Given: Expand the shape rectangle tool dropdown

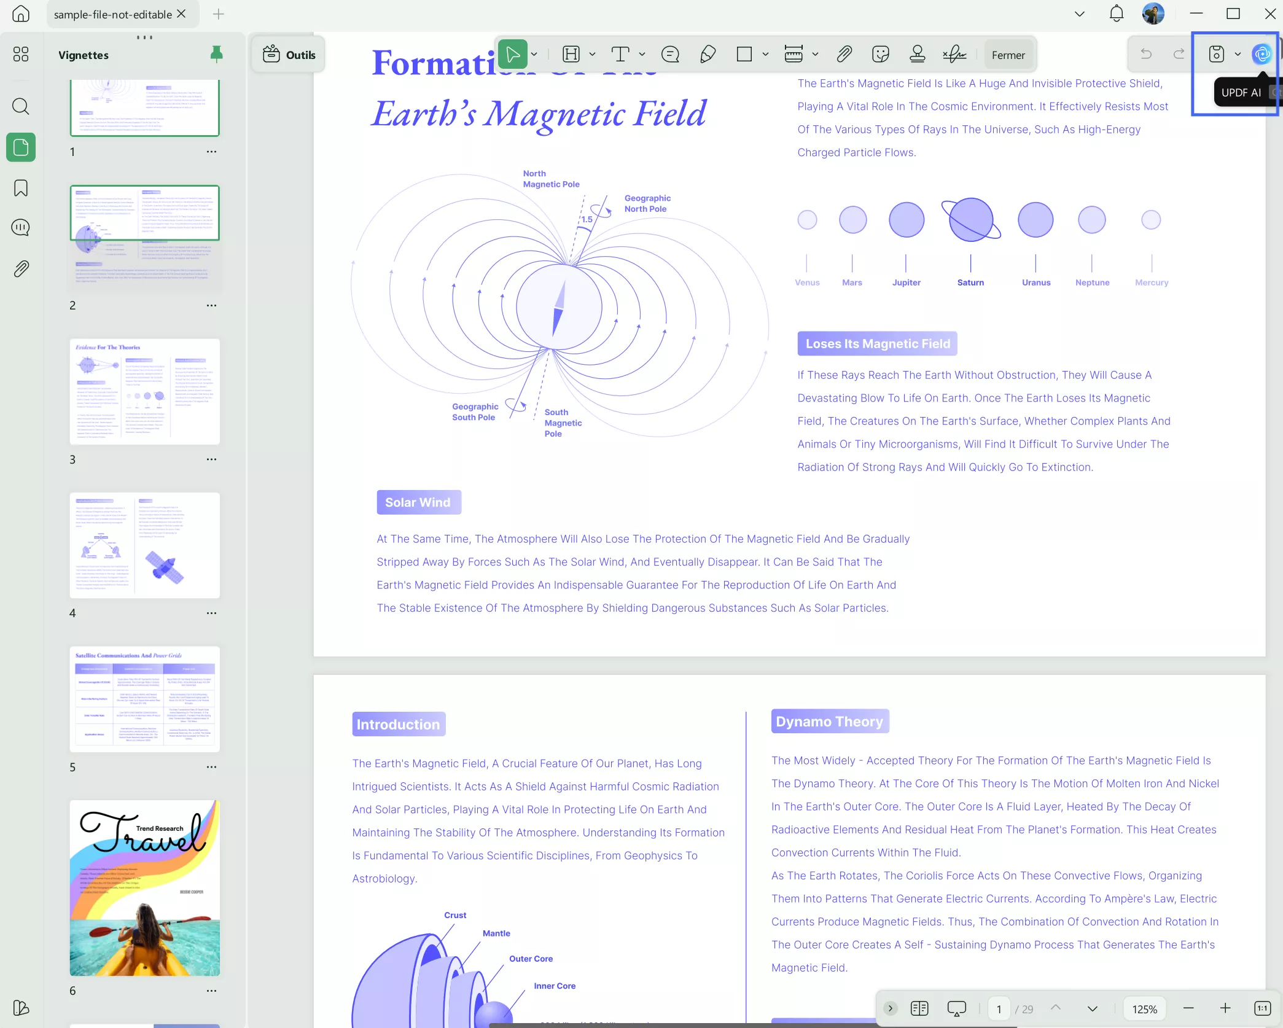Looking at the screenshot, I should click(765, 54).
